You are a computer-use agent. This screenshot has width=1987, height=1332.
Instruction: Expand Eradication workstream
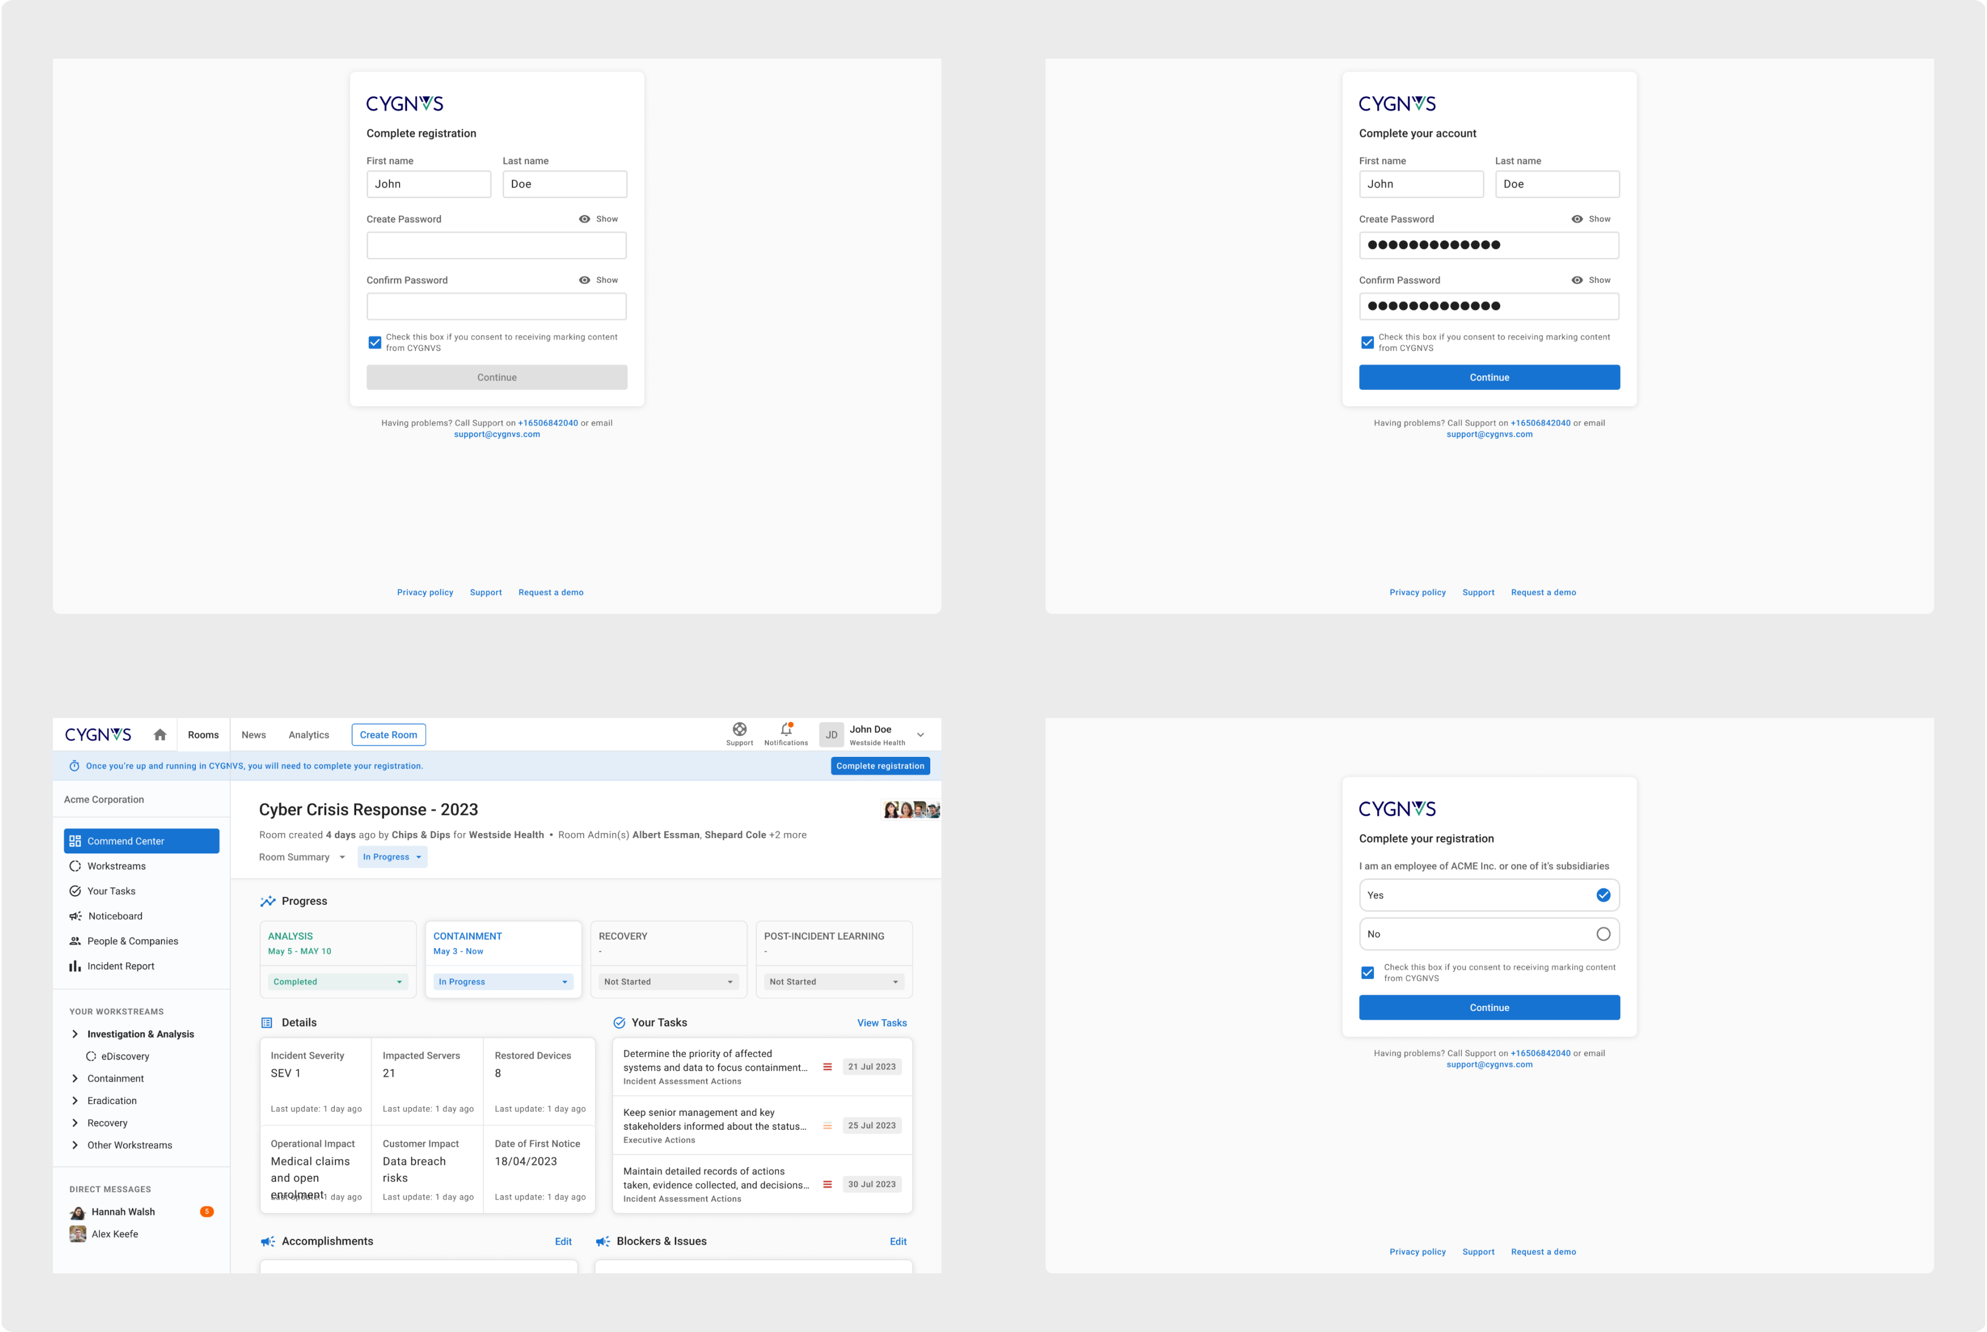(75, 1101)
